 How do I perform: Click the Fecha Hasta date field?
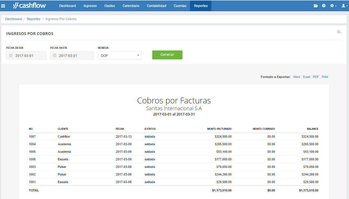(72, 55)
